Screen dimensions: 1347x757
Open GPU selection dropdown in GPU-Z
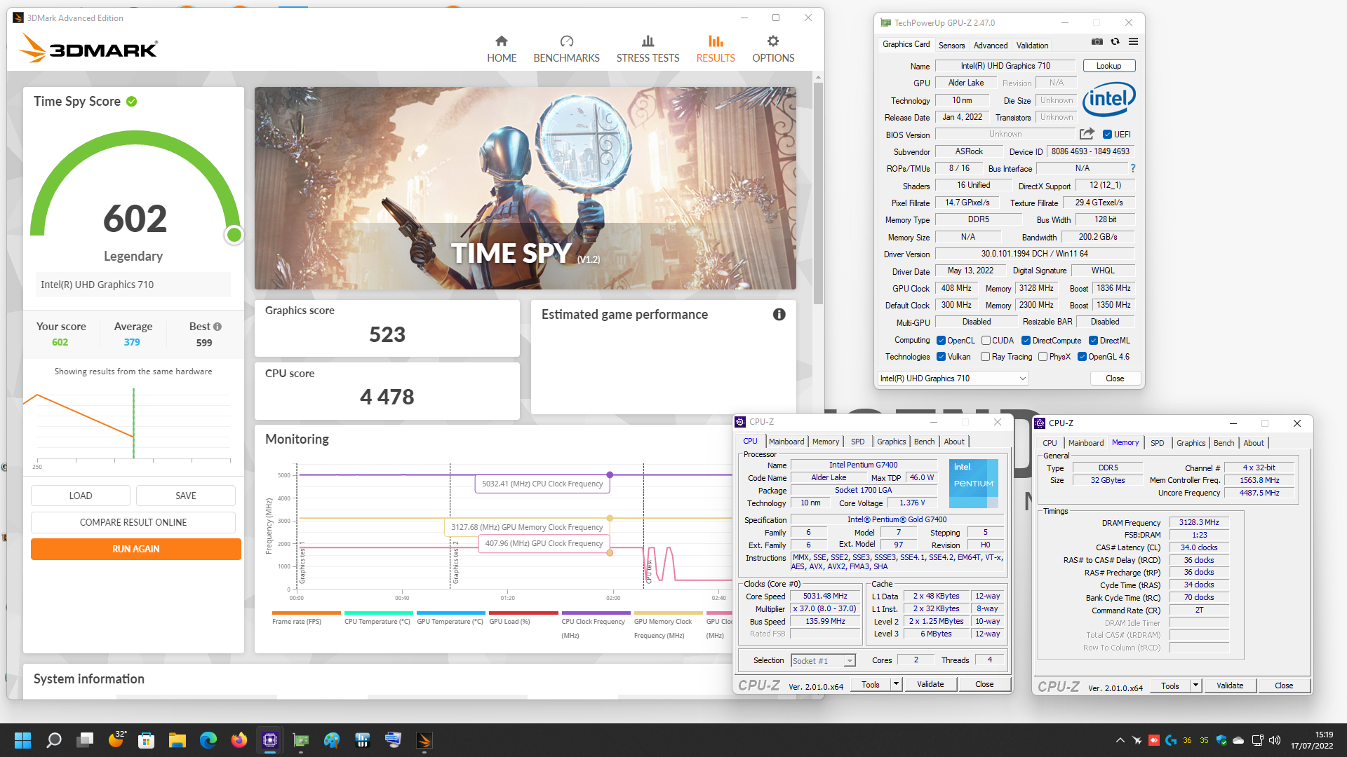953,378
